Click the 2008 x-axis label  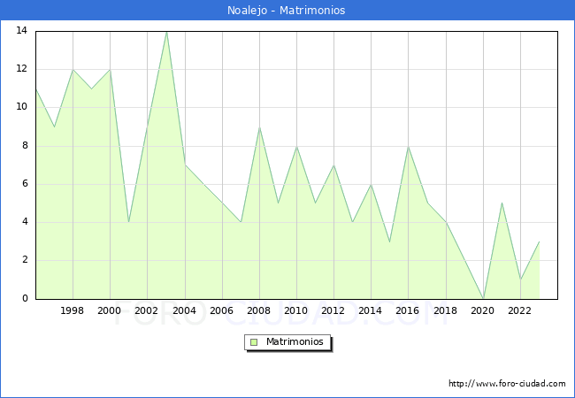(259, 310)
